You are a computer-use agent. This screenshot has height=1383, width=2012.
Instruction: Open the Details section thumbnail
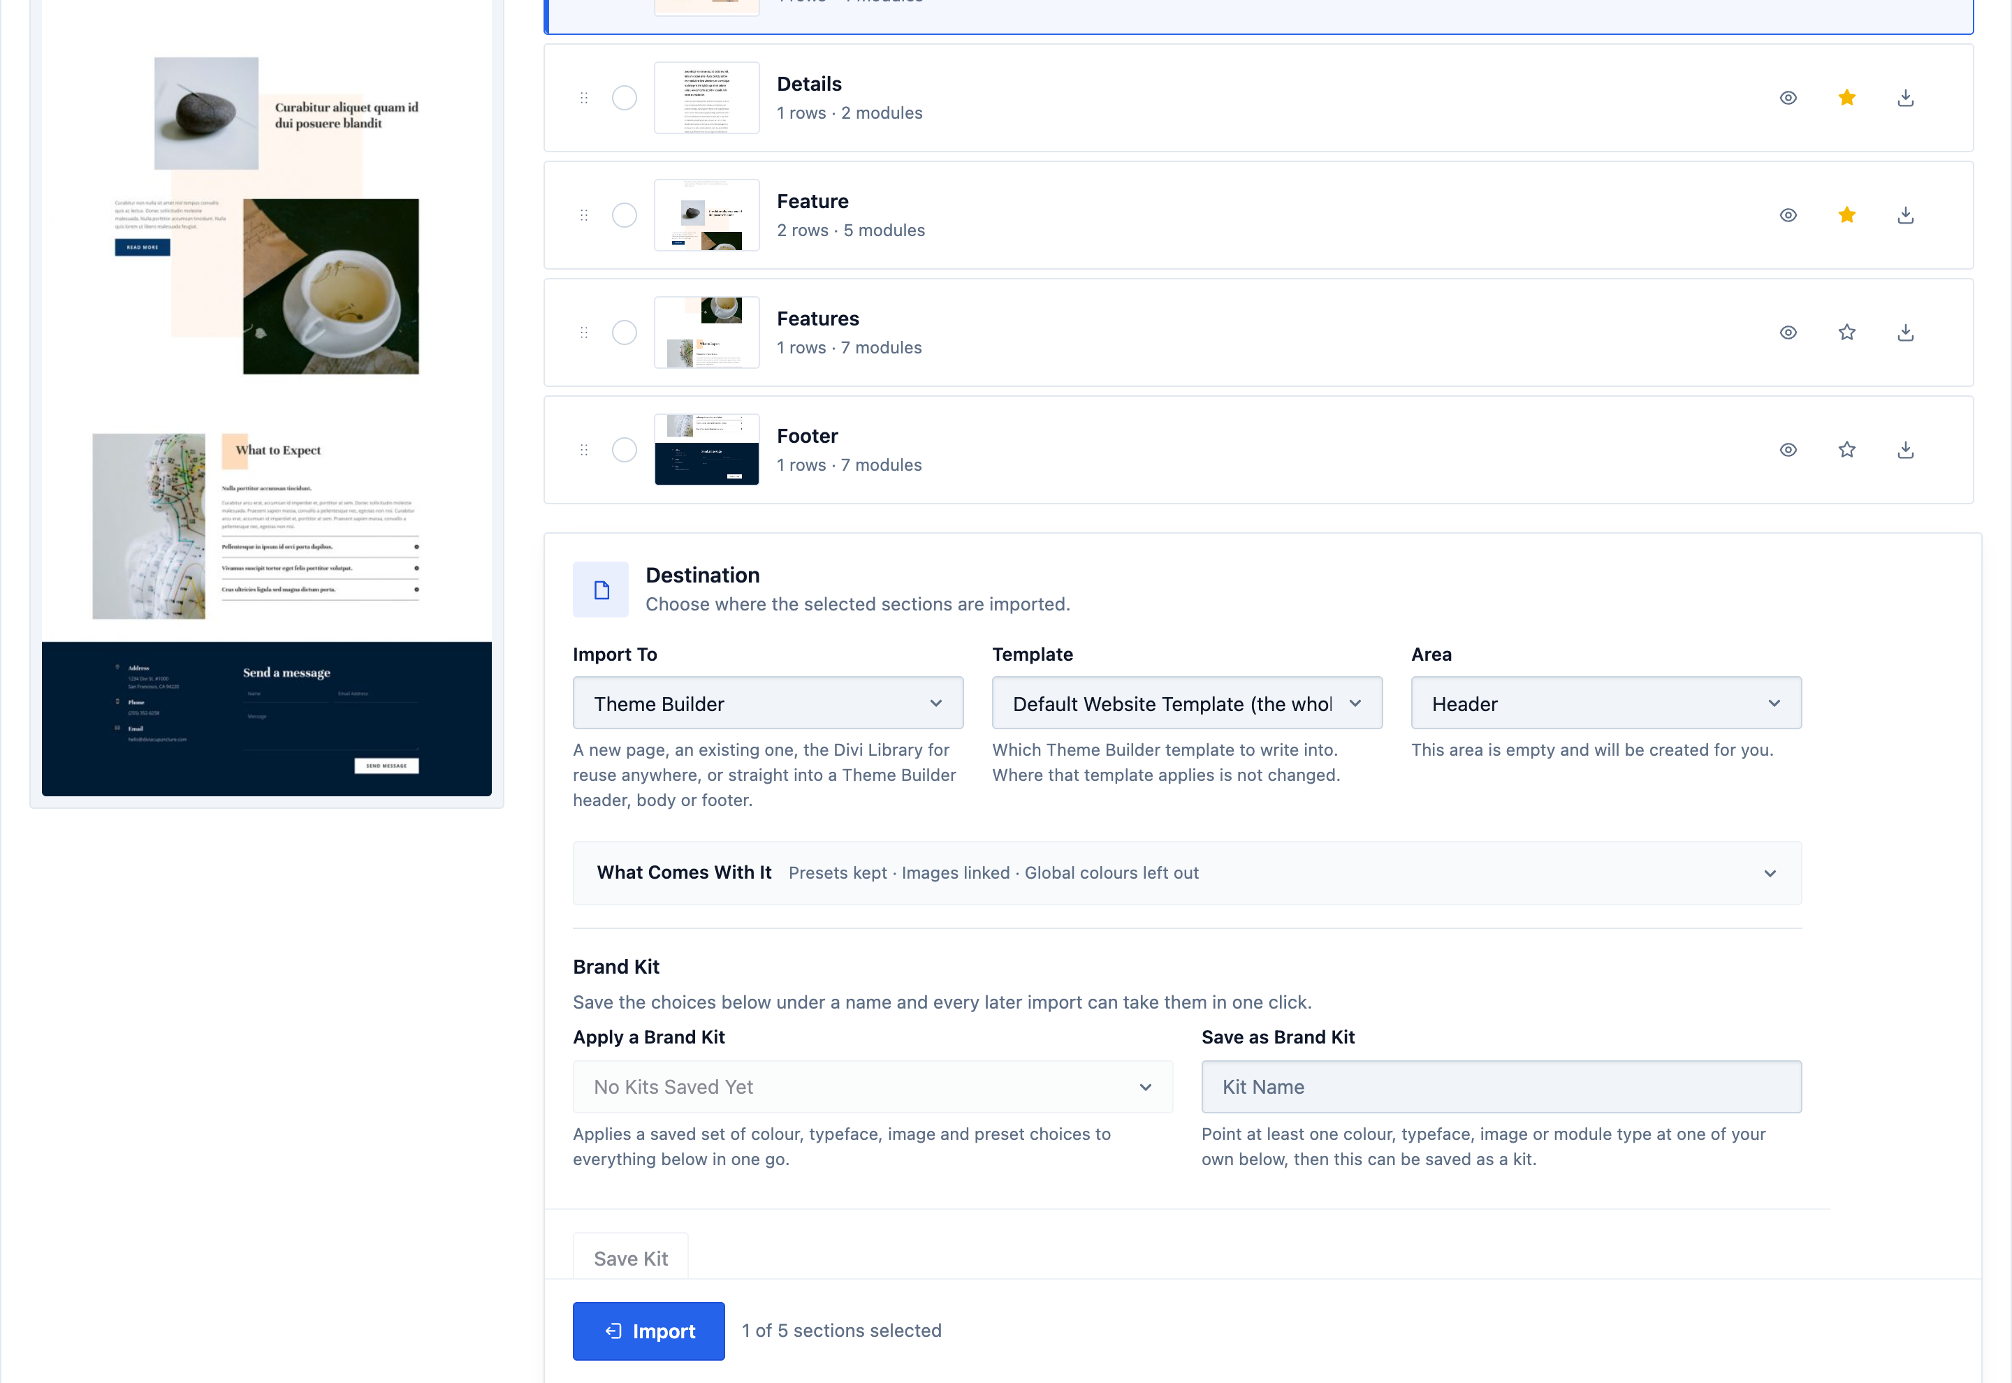pos(707,98)
